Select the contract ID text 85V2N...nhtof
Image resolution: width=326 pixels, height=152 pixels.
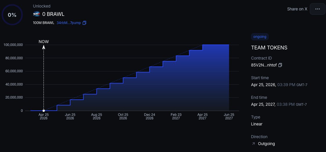tap(264, 65)
